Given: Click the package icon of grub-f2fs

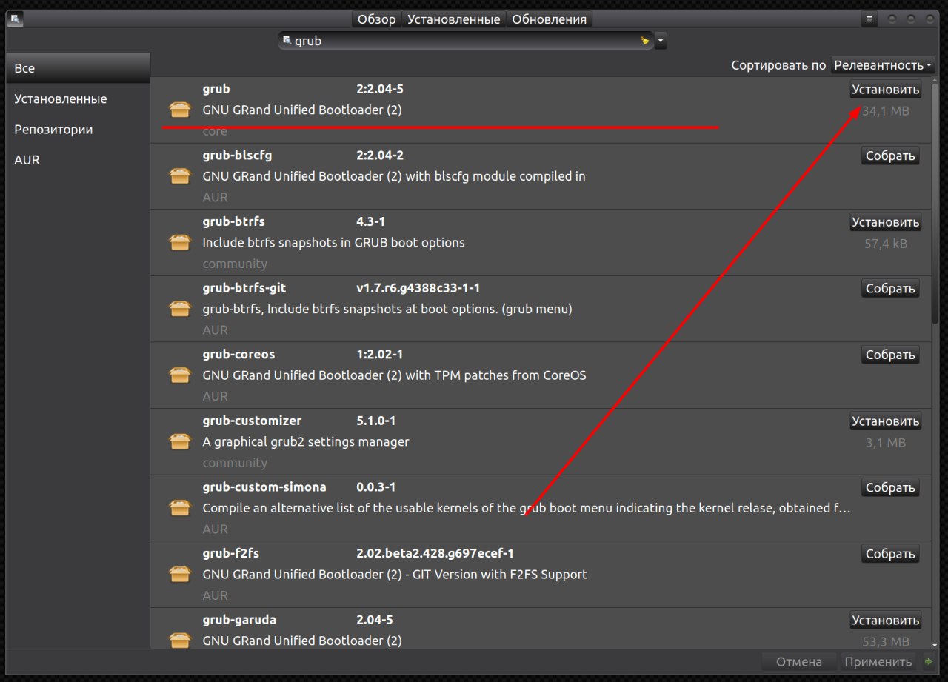Looking at the screenshot, I should click(x=180, y=575).
